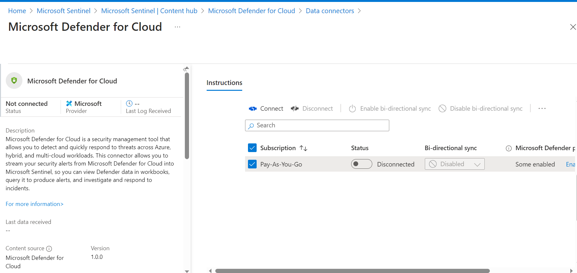Click the Microsoft Defender plans info icon
Viewport: 577px width, 273px height.
pyautogui.click(x=508, y=148)
